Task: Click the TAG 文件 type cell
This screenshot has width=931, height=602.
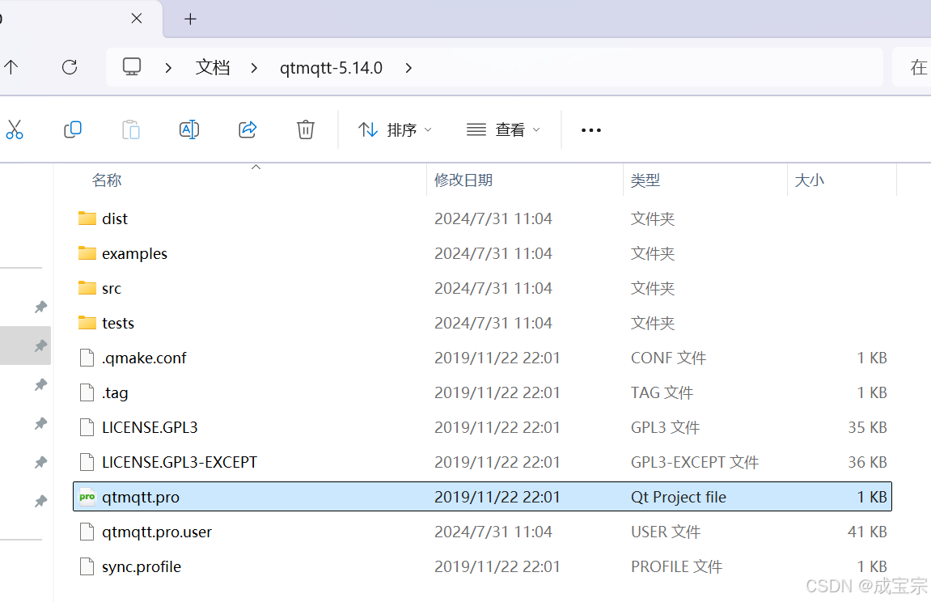Action: [662, 393]
